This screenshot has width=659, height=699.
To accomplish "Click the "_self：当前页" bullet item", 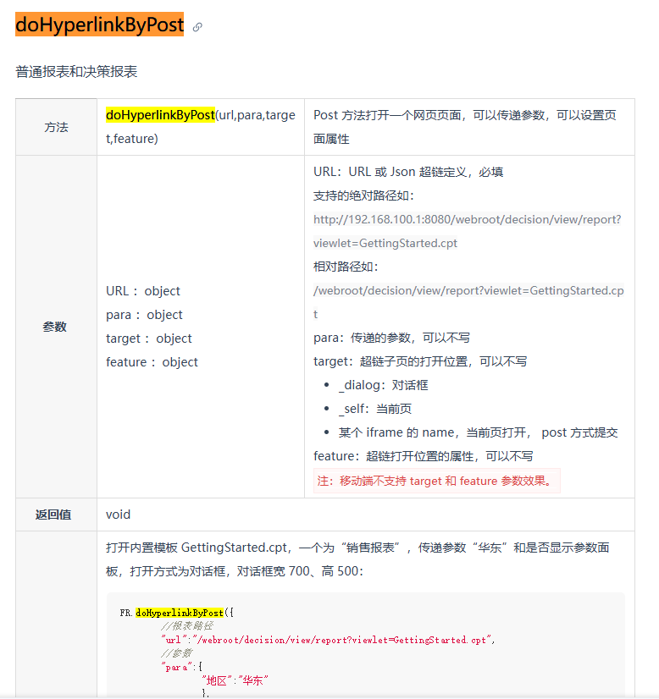I will pyautogui.click(x=374, y=409).
